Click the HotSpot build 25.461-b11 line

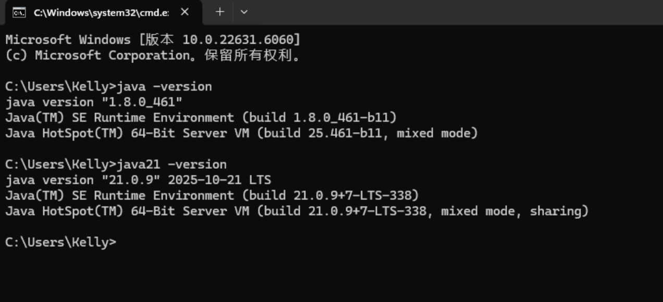[x=241, y=133]
